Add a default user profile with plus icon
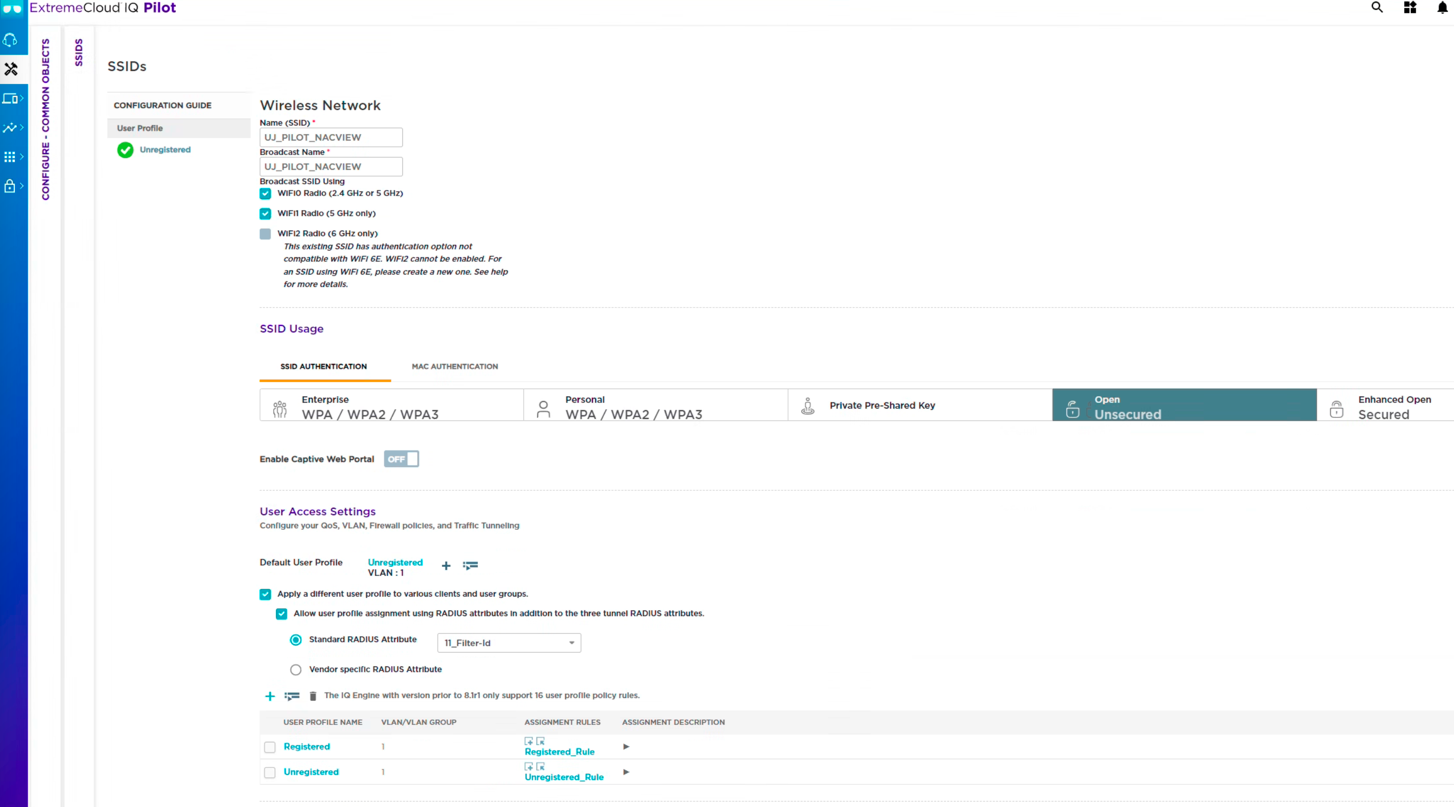1454x807 pixels. coord(446,566)
